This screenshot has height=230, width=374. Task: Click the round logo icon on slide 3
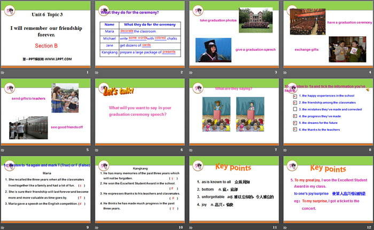[197, 9]
